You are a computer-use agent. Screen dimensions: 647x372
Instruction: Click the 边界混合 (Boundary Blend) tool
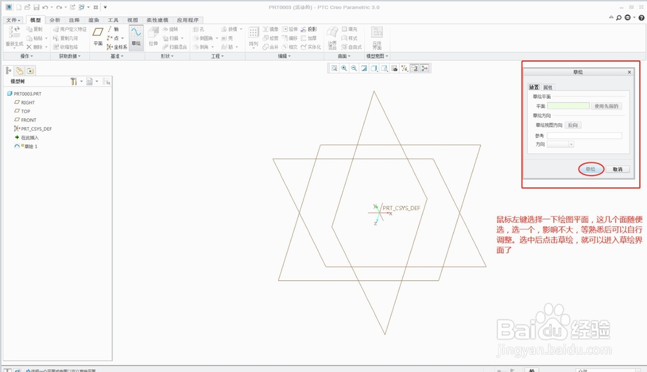coord(332,36)
